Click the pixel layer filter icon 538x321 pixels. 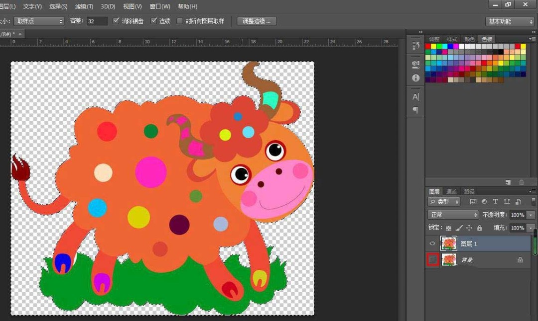pos(473,202)
